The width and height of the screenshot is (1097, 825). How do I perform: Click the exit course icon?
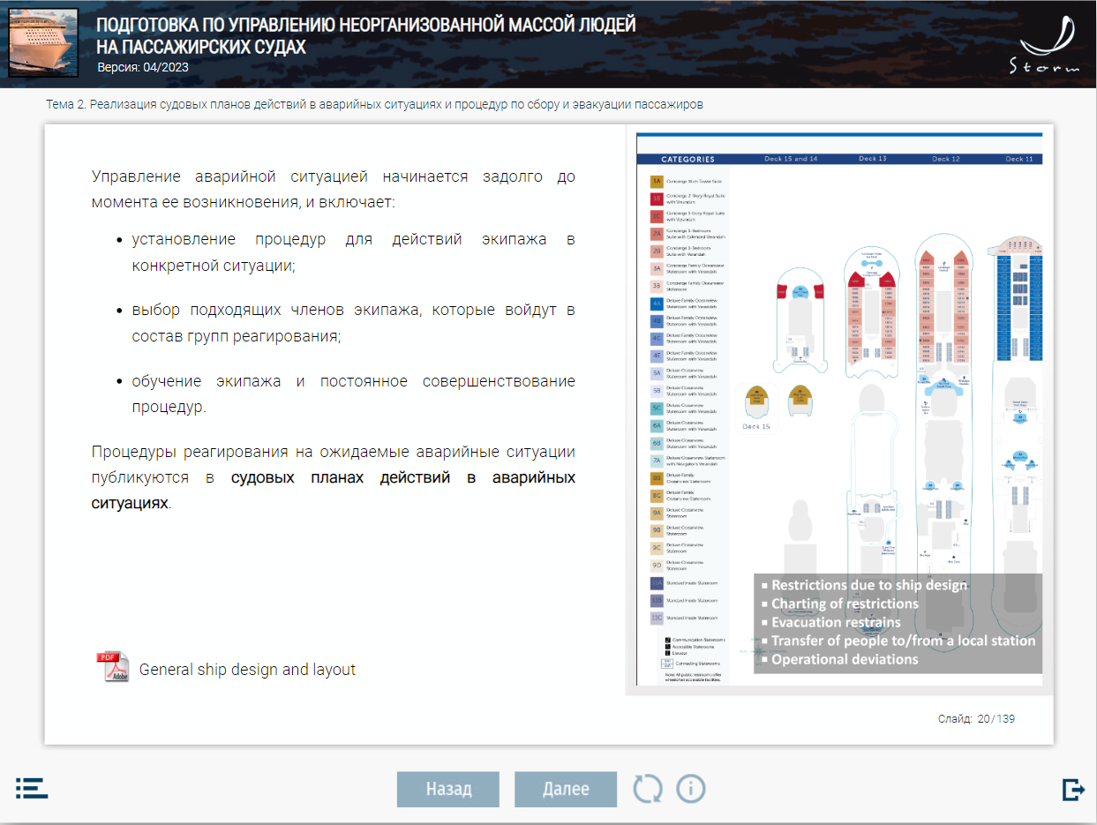[1073, 789]
